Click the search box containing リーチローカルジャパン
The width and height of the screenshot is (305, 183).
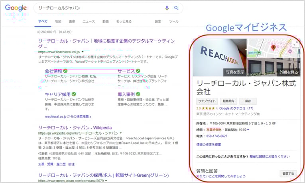pyautogui.click(x=108, y=8)
